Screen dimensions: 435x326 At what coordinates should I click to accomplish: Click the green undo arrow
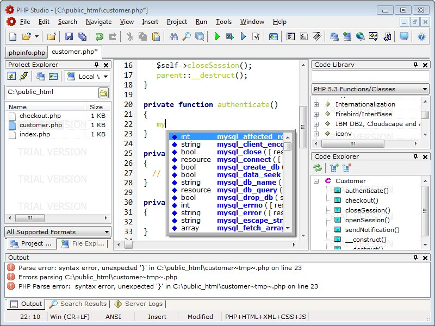point(99,36)
